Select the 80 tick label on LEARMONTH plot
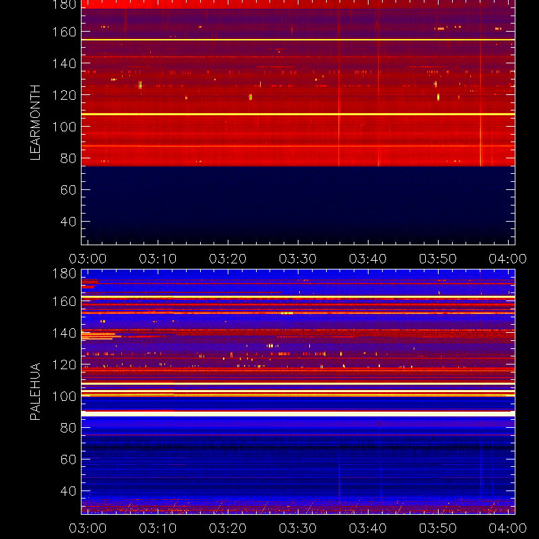 click(x=68, y=158)
